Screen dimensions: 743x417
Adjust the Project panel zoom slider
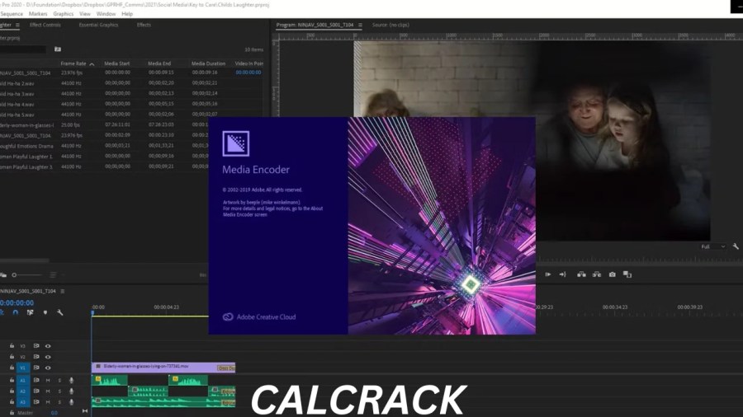coord(26,274)
